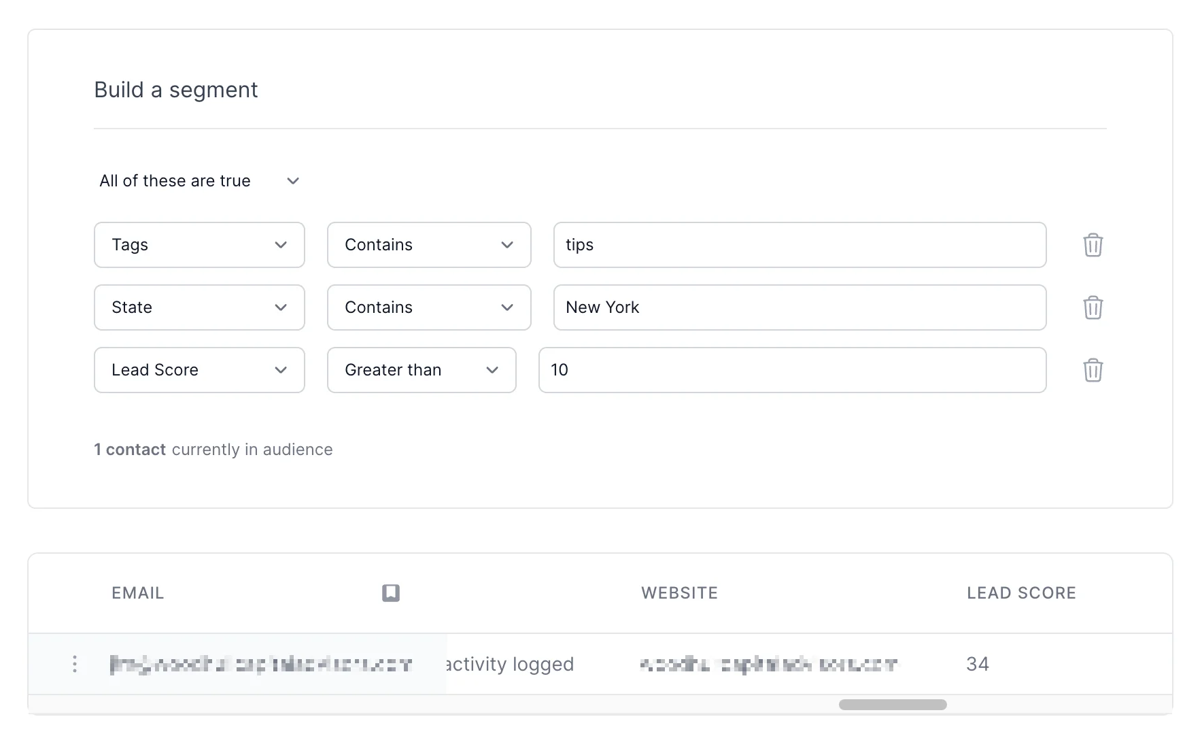
Task: Delete the Tags filter condition row
Action: pyautogui.click(x=1093, y=245)
